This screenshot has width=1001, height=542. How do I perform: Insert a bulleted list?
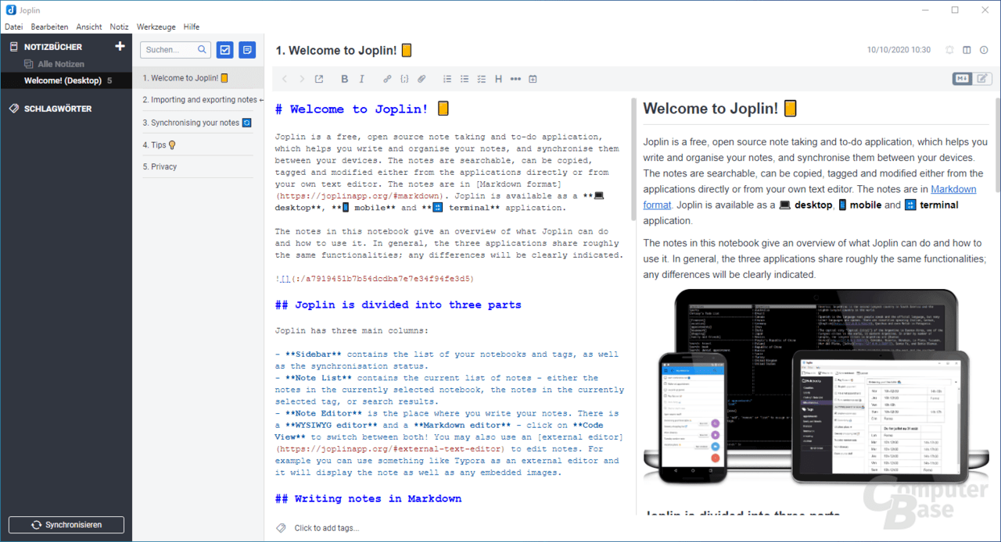(465, 79)
